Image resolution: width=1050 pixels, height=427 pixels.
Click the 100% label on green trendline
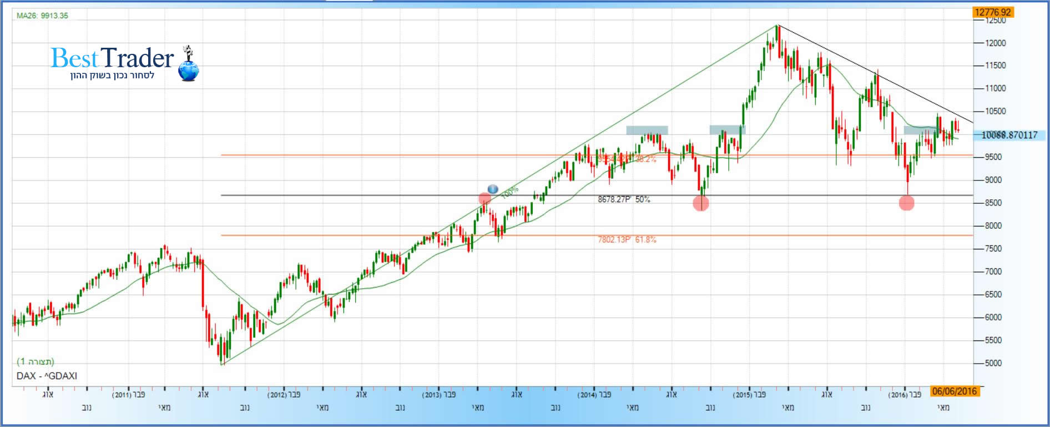pos(509,193)
